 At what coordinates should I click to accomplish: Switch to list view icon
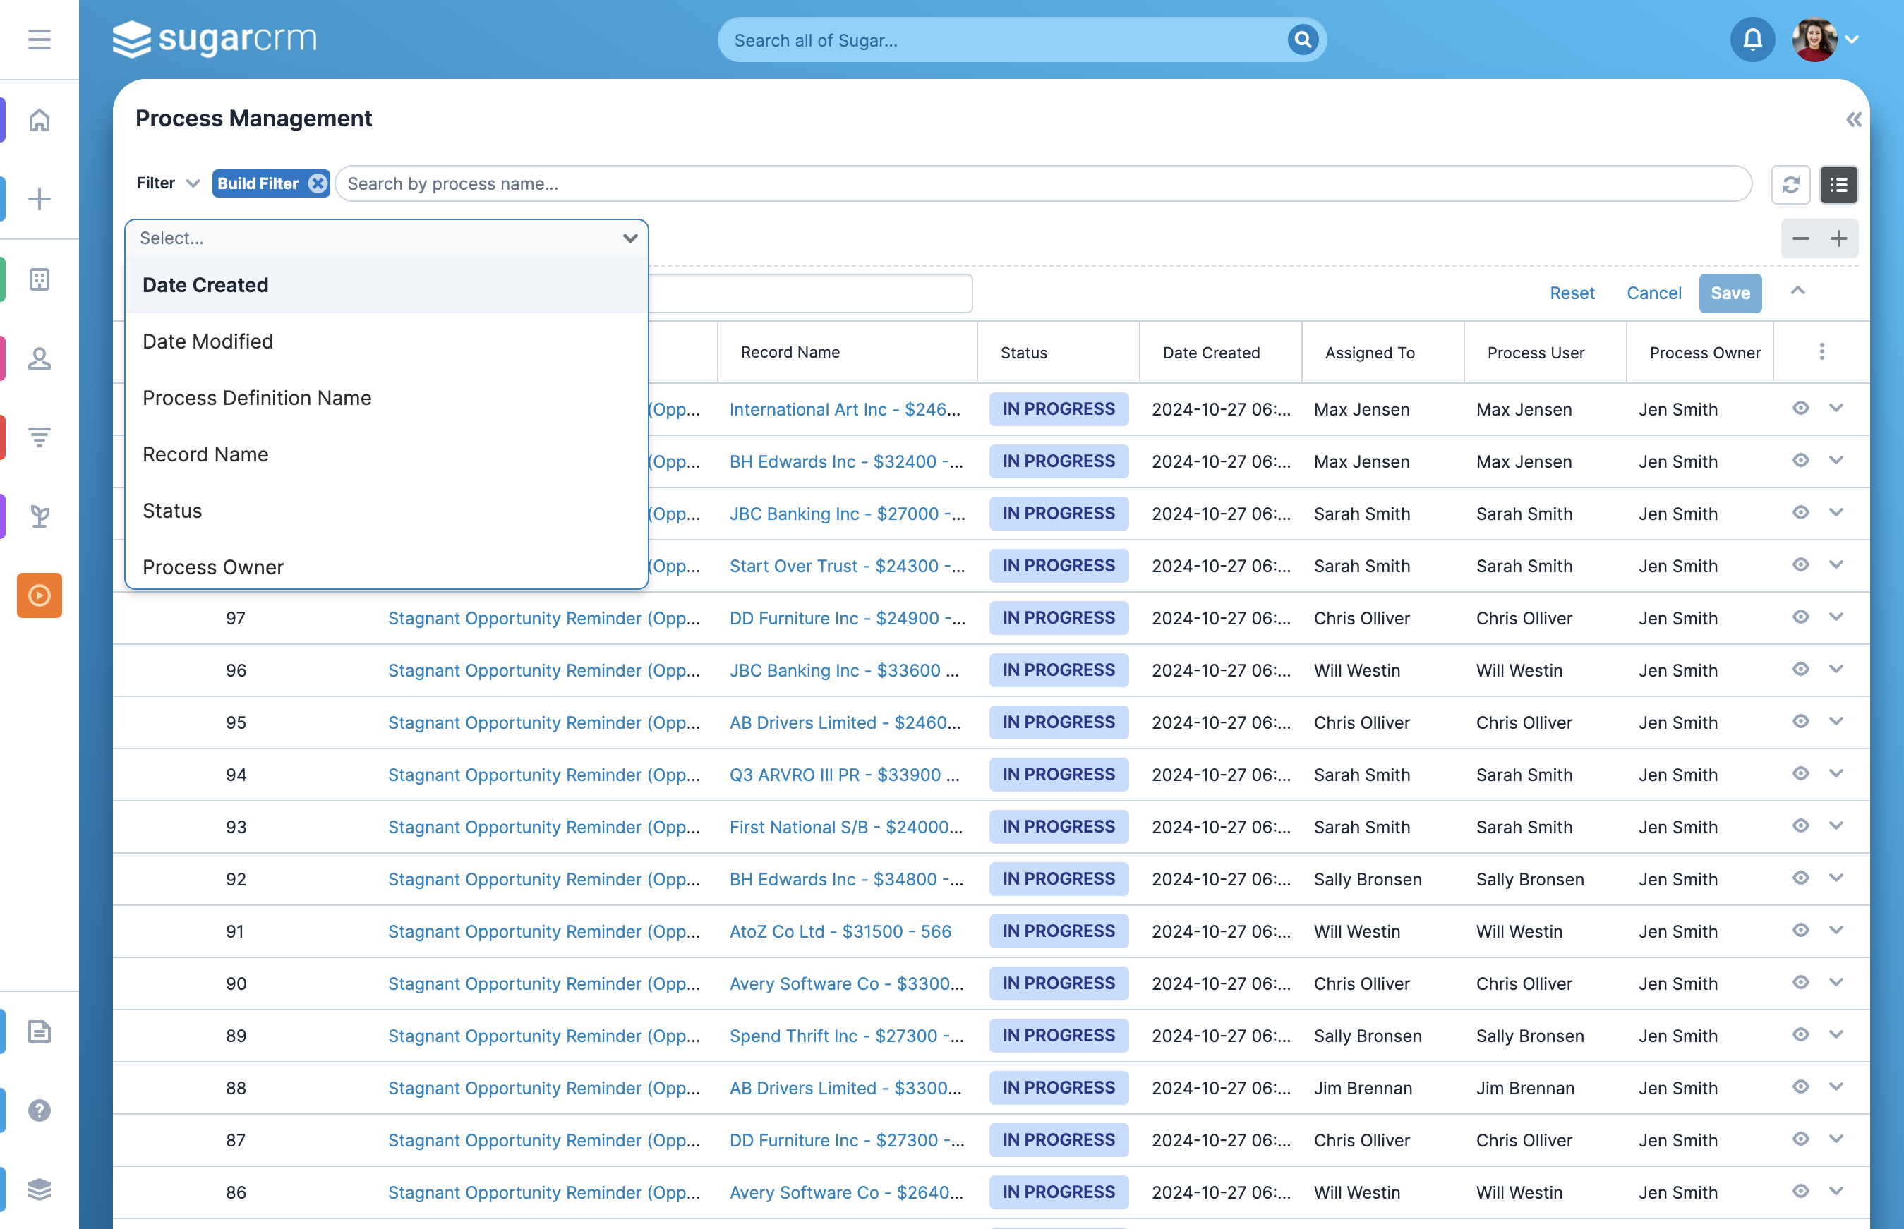(1838, 184)
